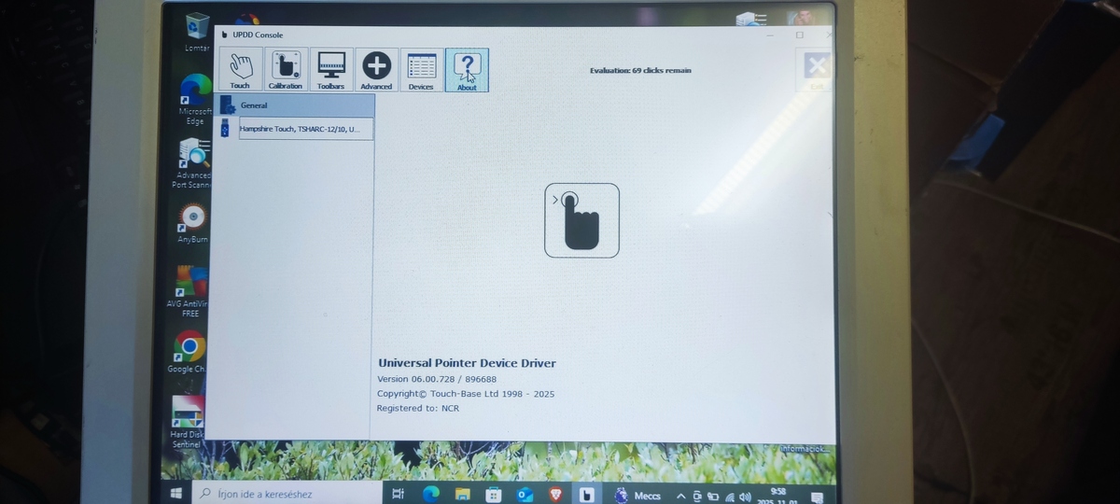Click the large pointing-hand touch logo
This screenshot has width=1120, height=504.
pos(581,220)
